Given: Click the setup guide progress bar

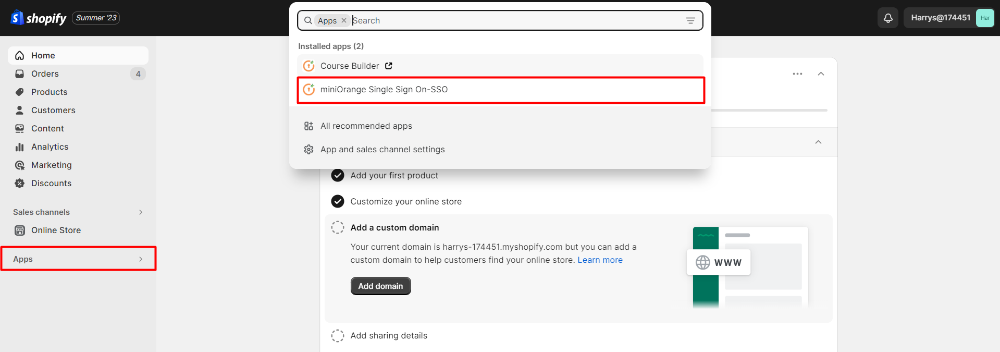Looking at the screenshot, I should point(769,110).
